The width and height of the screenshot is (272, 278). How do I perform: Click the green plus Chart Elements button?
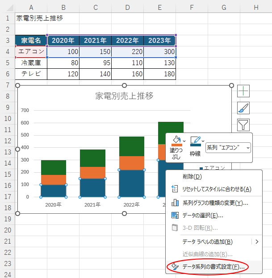coord(243,91)
